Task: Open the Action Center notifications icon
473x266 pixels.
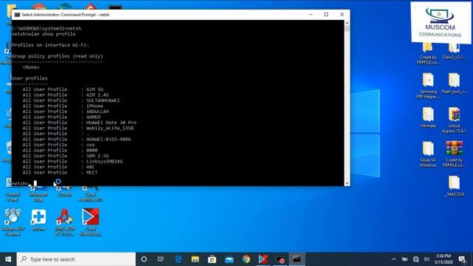Action: coord(462,259)
